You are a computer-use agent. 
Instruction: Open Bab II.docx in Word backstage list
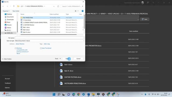click(x=104, y=65)
